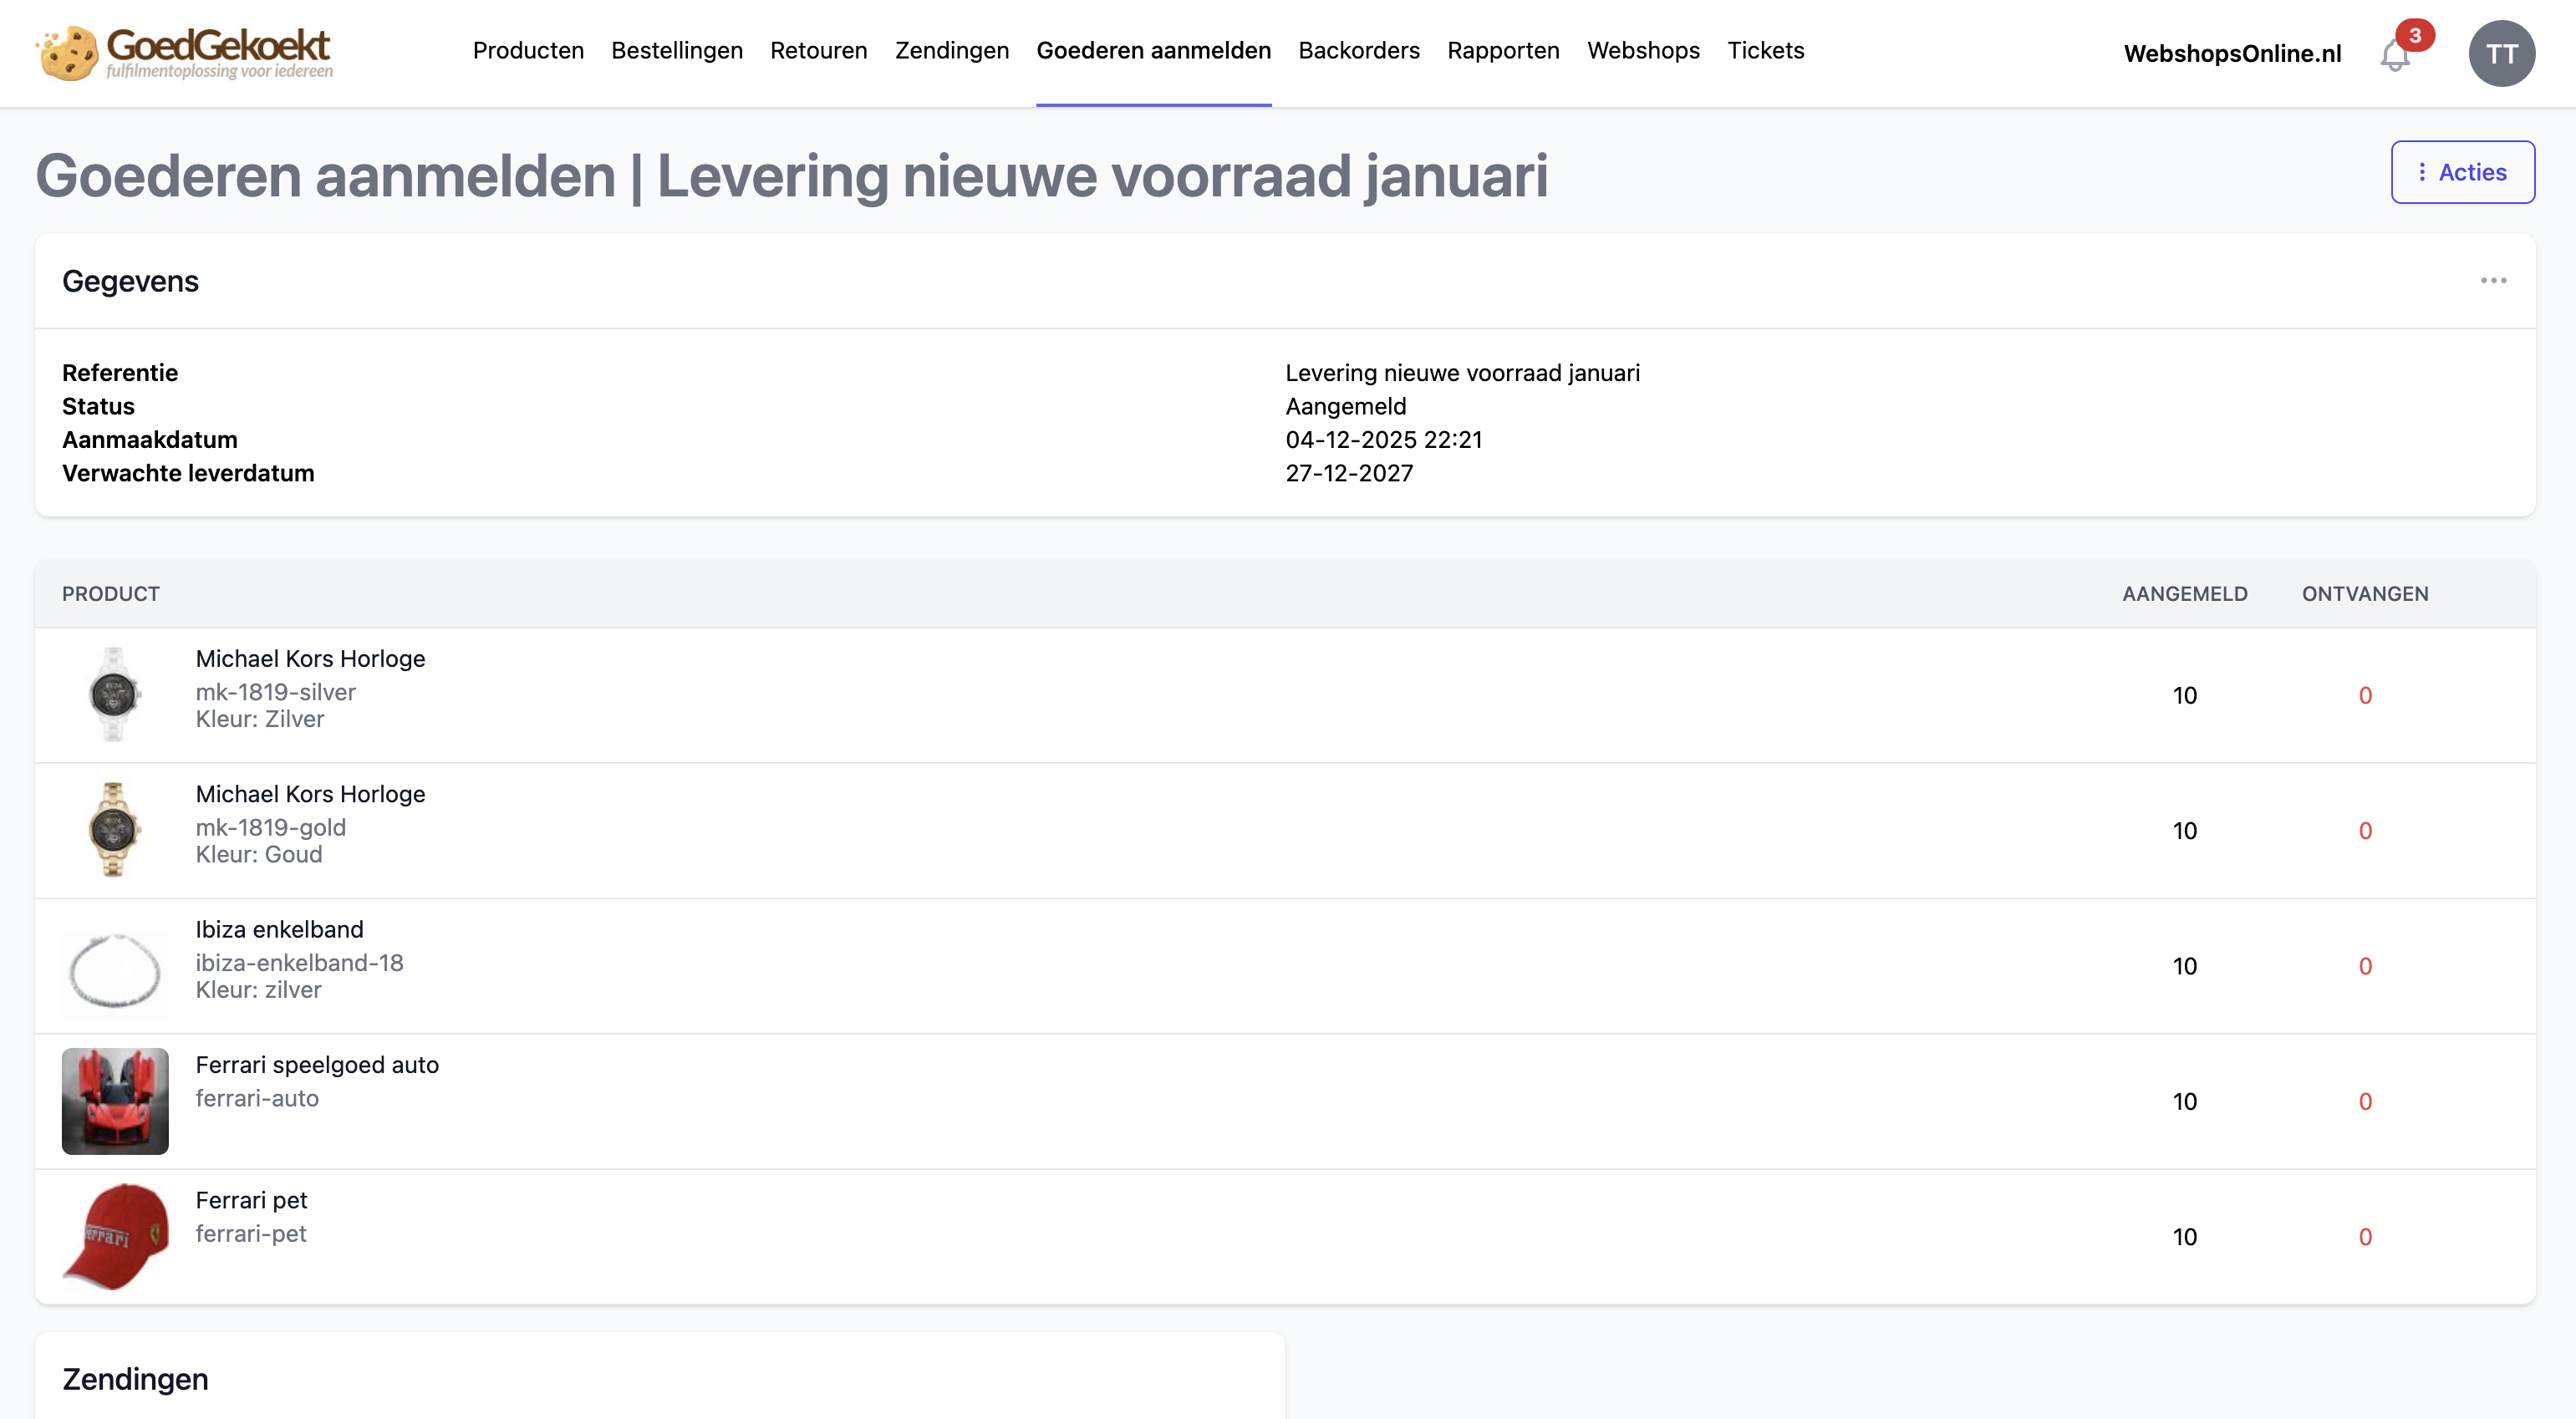Click the WebshopsOnline.nl account name
This screenshot has width=2576, height=1419.
[2232, 54]
